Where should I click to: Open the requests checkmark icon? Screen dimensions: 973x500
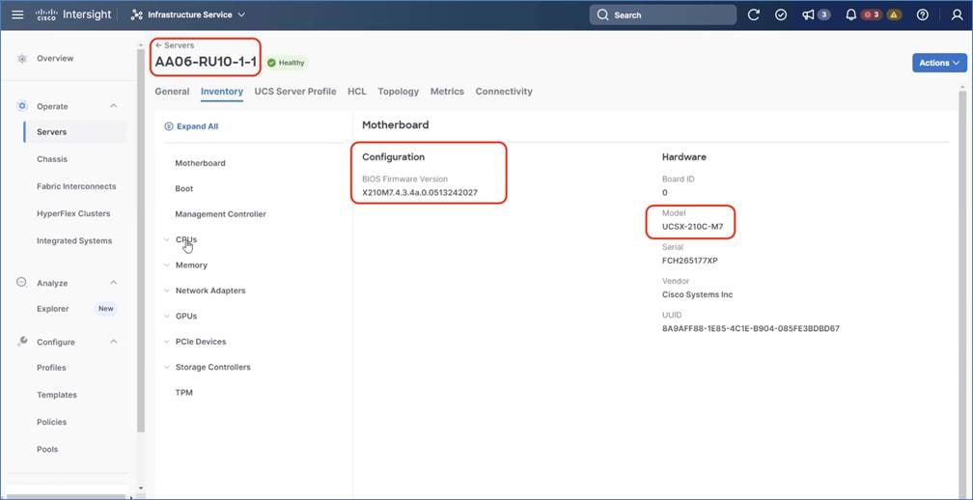[781, 14]
